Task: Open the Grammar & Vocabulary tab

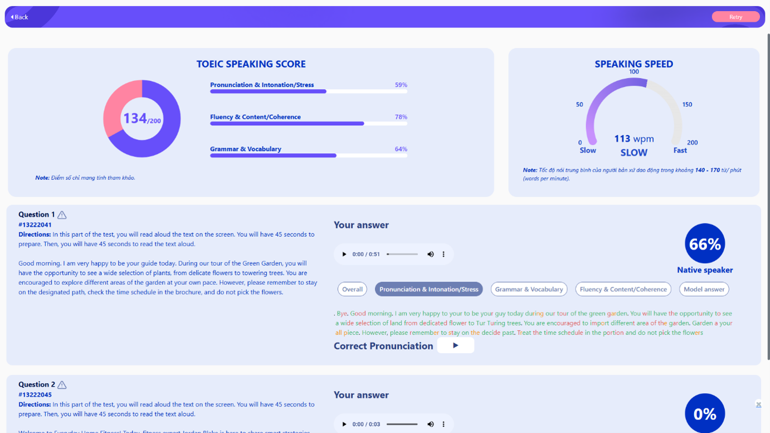Action: (x=529, y=289)
